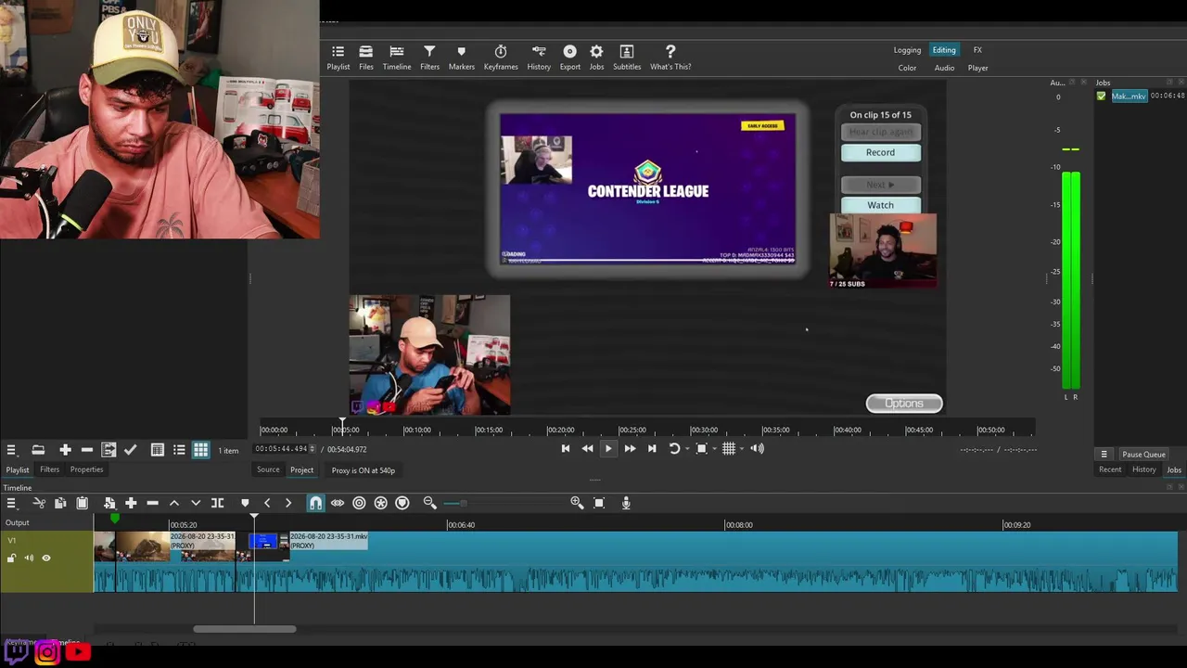Expand the player loop options dropdown
Image resolution: width=1187 pixels, height=668 pixels.
point(686,449)
